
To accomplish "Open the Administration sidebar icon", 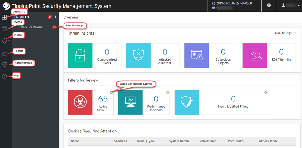I will point(4,64).
